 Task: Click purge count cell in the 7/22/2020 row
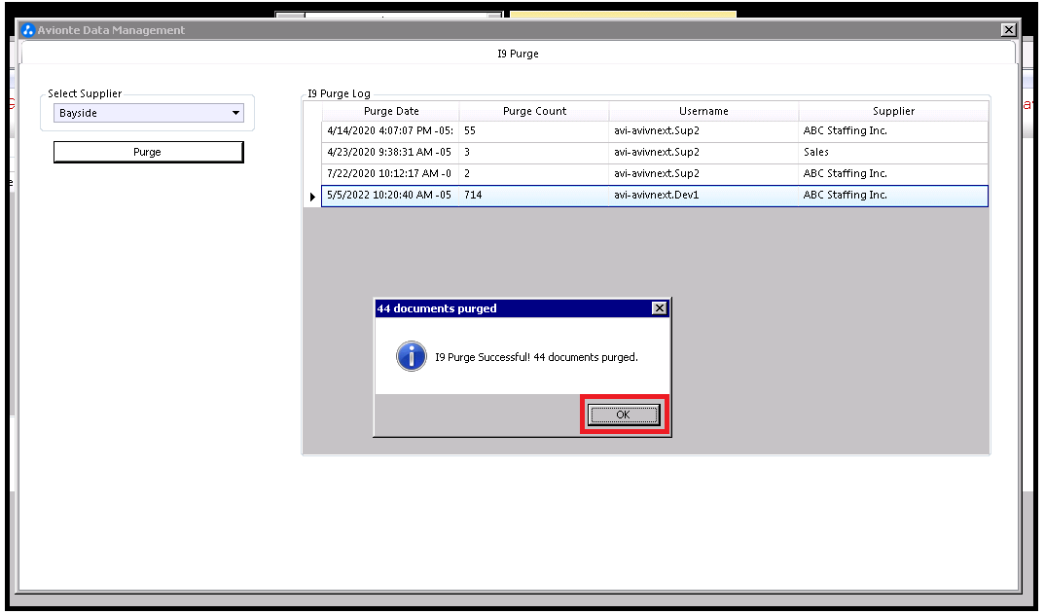[x=534, y=174]
